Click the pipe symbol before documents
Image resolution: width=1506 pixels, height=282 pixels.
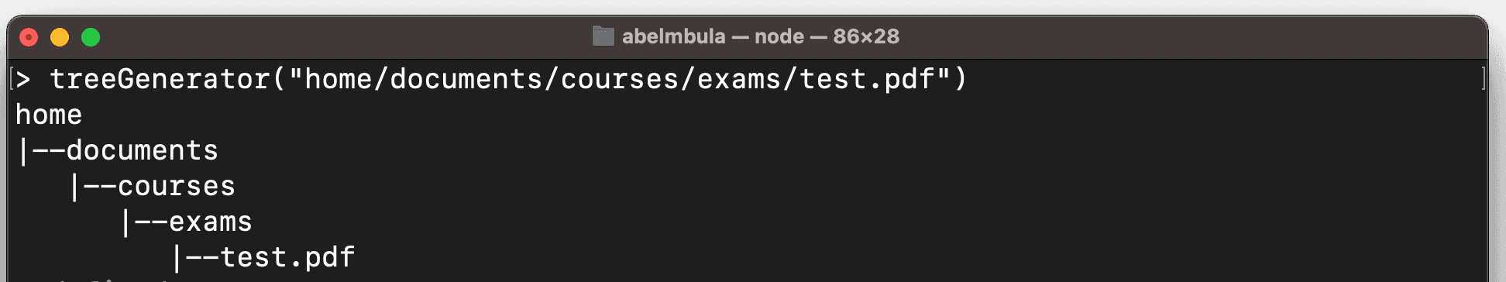click(23, 150)
